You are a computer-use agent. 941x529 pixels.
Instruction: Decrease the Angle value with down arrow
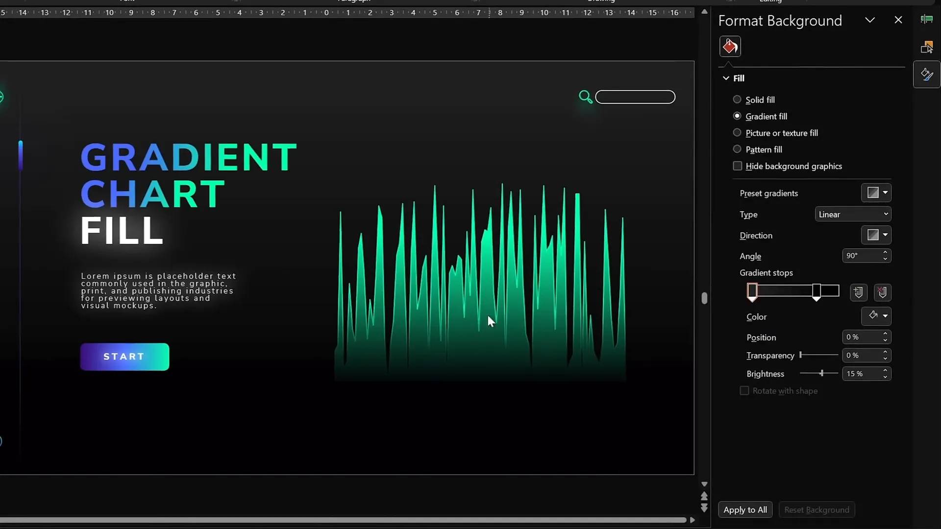coord(885,259)
